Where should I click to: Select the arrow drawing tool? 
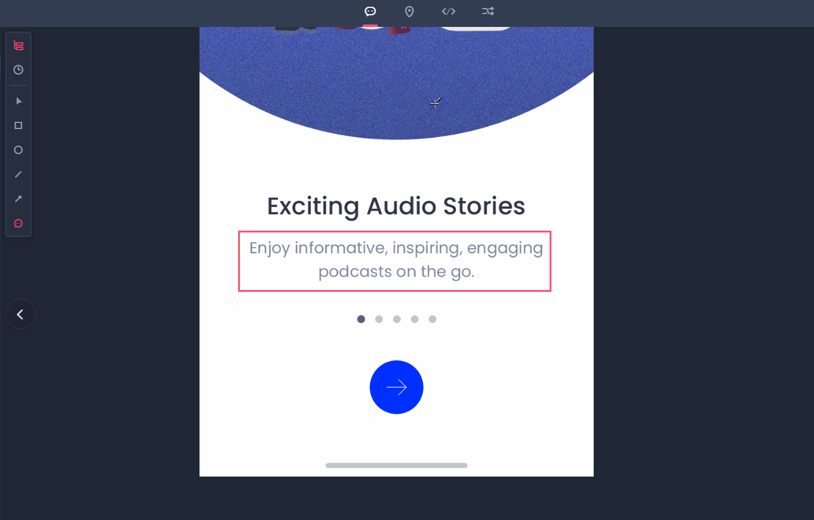[18, 199]
